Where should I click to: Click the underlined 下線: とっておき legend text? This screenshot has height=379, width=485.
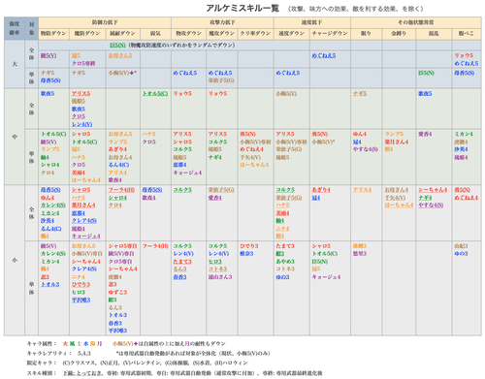tap(83, 373)
